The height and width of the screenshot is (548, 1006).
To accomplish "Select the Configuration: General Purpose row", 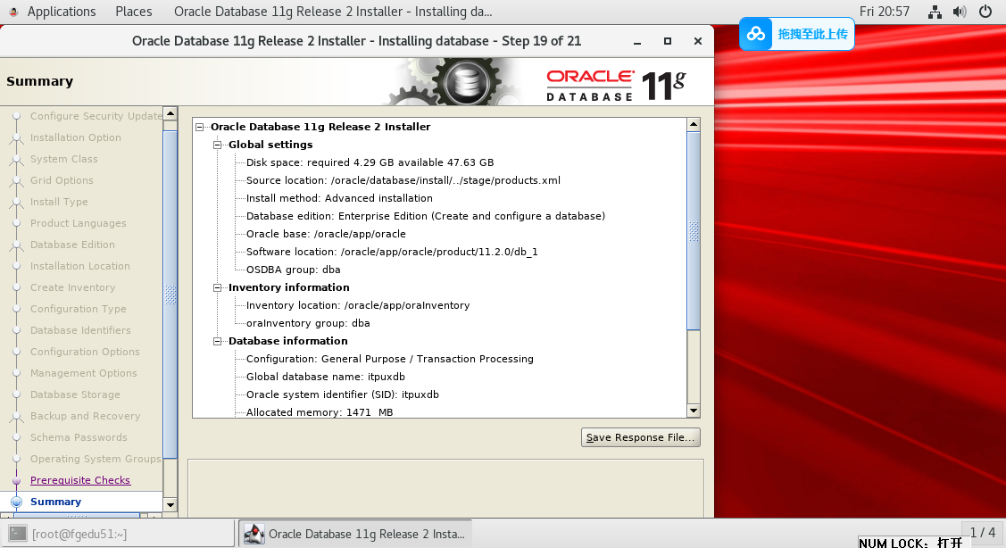I will coord(390,360).
